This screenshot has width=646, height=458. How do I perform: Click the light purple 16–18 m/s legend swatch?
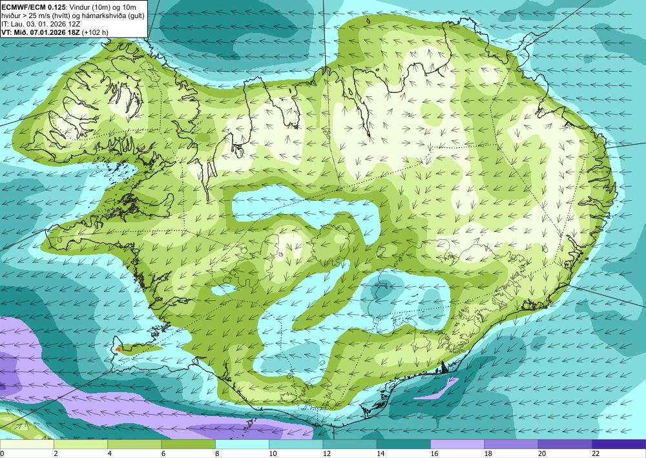(x=457, y=444)
